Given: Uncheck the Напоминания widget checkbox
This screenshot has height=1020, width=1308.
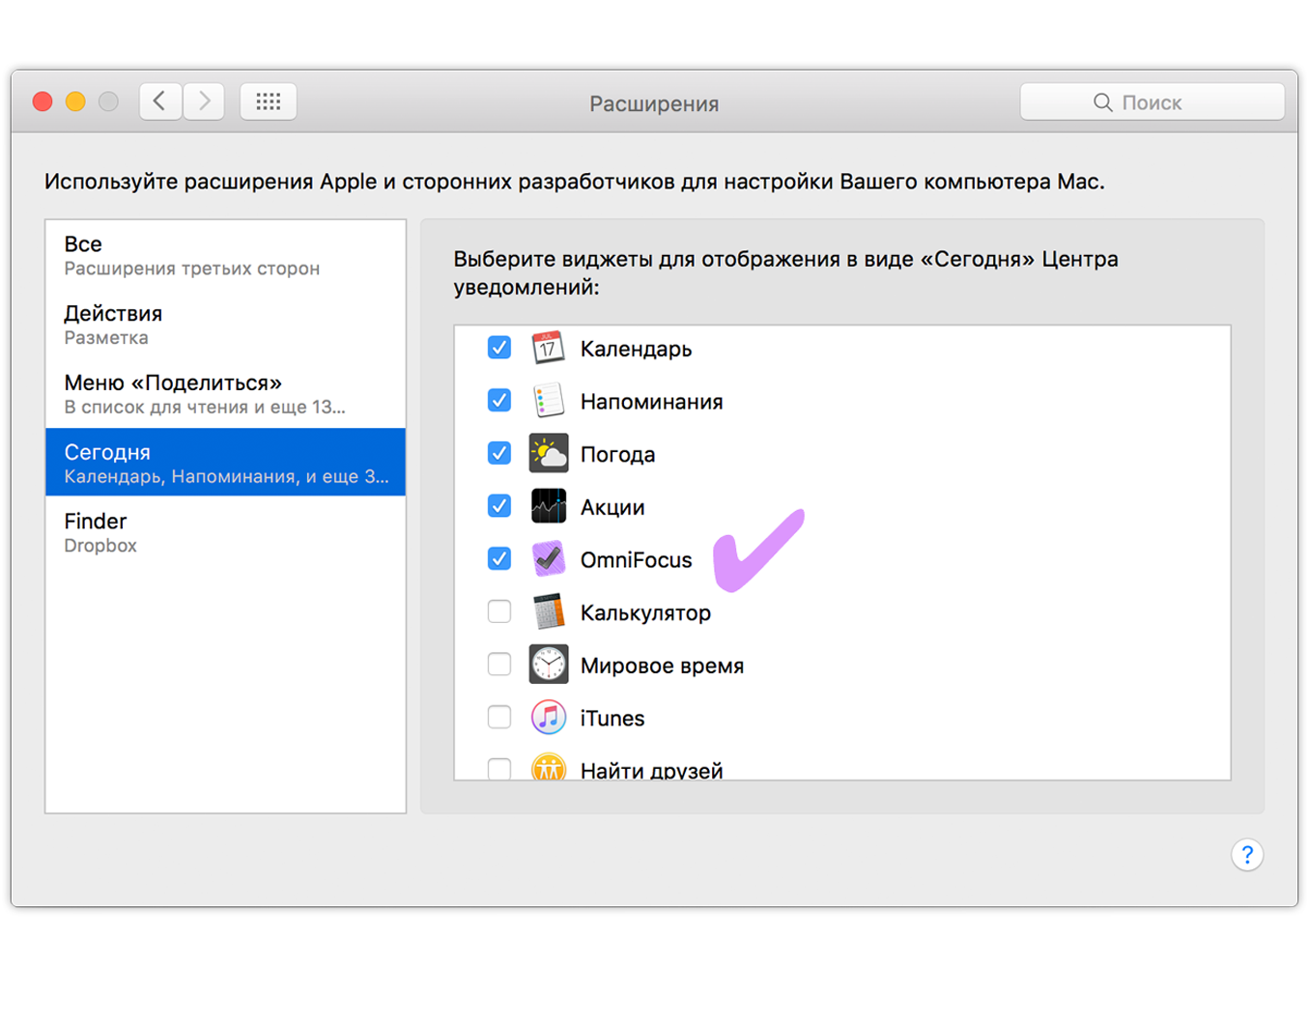Looking at the screenshot, I should coord(499,400).
